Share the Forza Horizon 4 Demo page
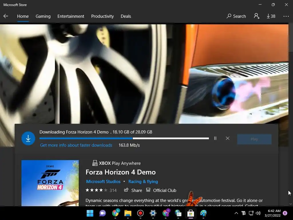Screen dimensions: 293x220 coord(133,190)
